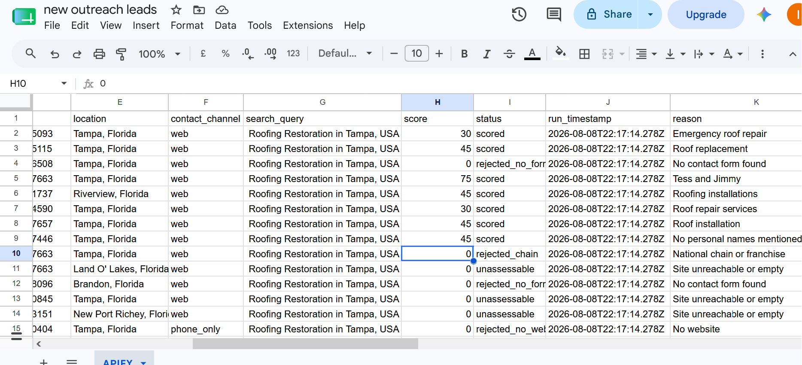Select the 'Riverview, Florida' cell
This screenshot has height=365, width=802.
click(x=119, y=194)
